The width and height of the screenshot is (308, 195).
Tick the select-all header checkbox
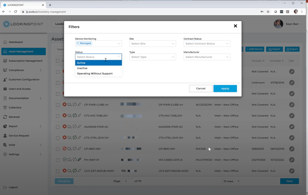(x=57, y=61)
